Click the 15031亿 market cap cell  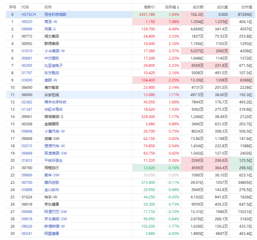pos(245,212)
